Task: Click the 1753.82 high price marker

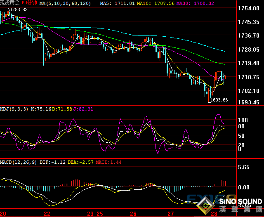Action: (19, 9)
